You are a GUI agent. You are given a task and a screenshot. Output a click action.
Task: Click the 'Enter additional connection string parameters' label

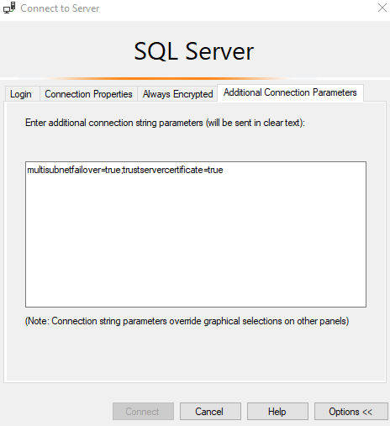coord(165,123)
